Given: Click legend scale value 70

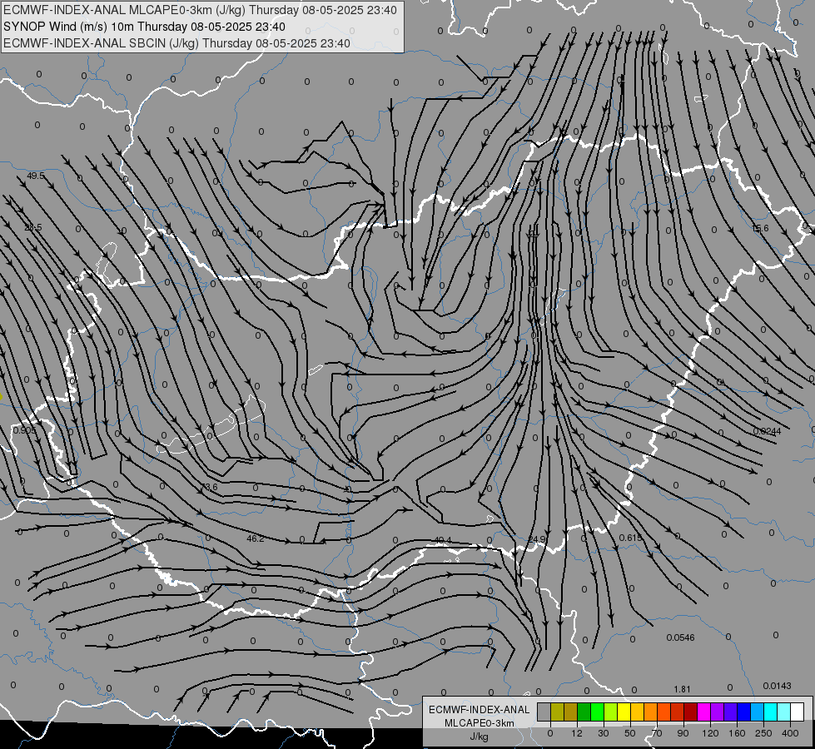Looking at the screenshot, I should coord(657,733).
